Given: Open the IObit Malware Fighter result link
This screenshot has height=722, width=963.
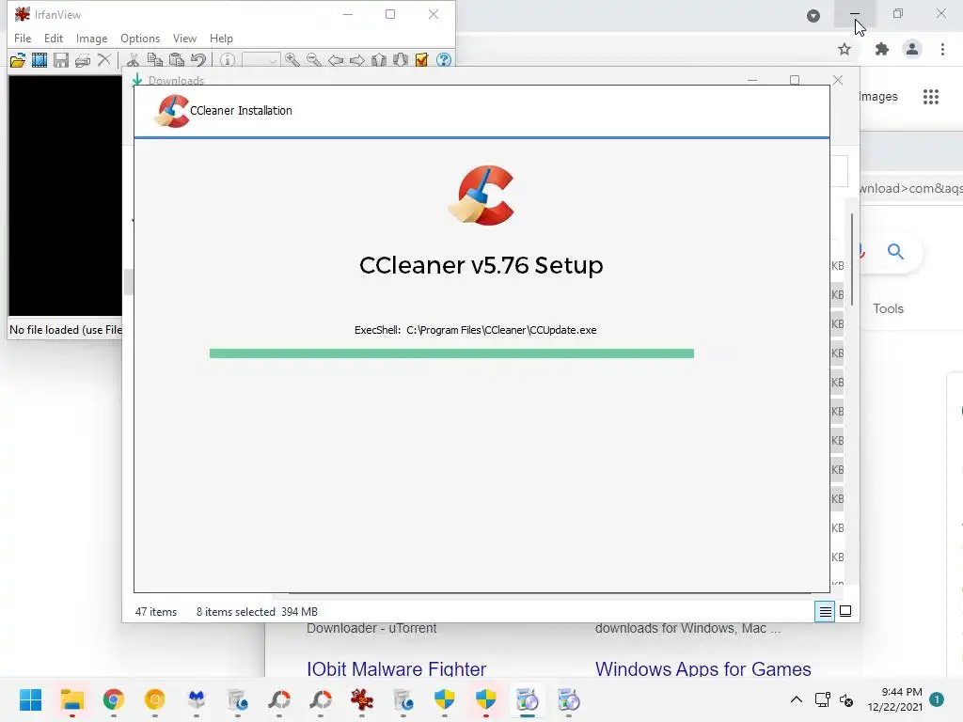Looking at the screenshot, I should [396, 668].
